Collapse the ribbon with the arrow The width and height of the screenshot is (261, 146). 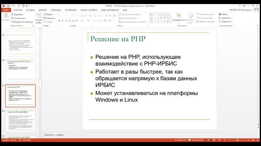pos(257,26)
